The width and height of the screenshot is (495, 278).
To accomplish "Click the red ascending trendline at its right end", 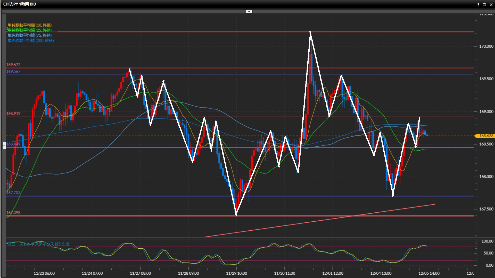I will click(433, 205).
